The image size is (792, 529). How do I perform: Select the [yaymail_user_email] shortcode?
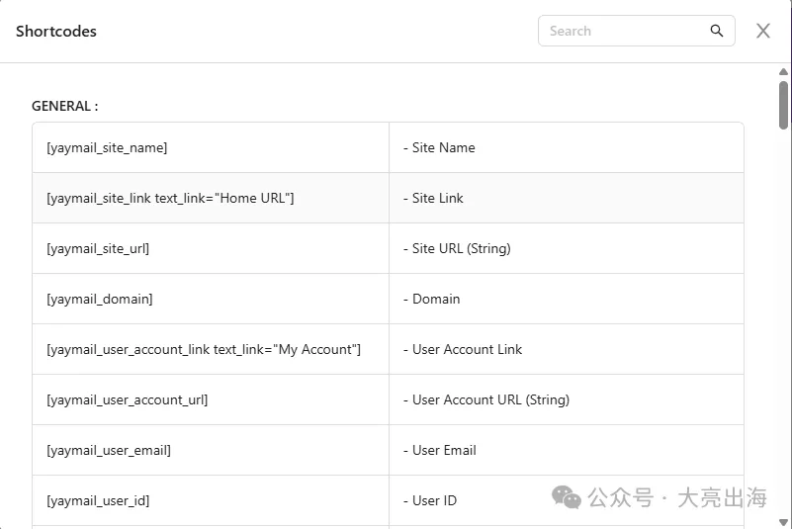[109, 451]
